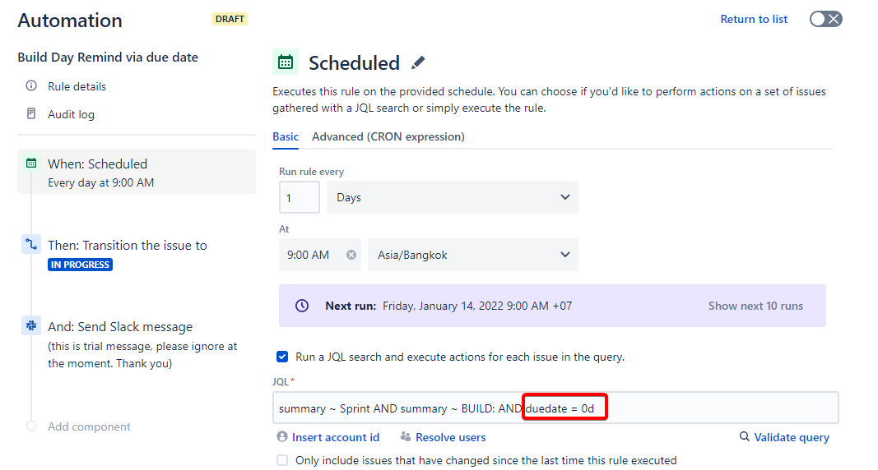The height and width of the screenshot is (470, 878).
Task: Click Return to list link
Action: click(x=754, y=19)
